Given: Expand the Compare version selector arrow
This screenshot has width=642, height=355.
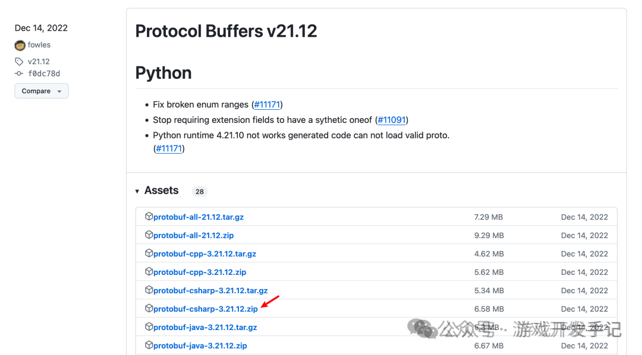Looking at the screenshot, I should click(58, 90).
